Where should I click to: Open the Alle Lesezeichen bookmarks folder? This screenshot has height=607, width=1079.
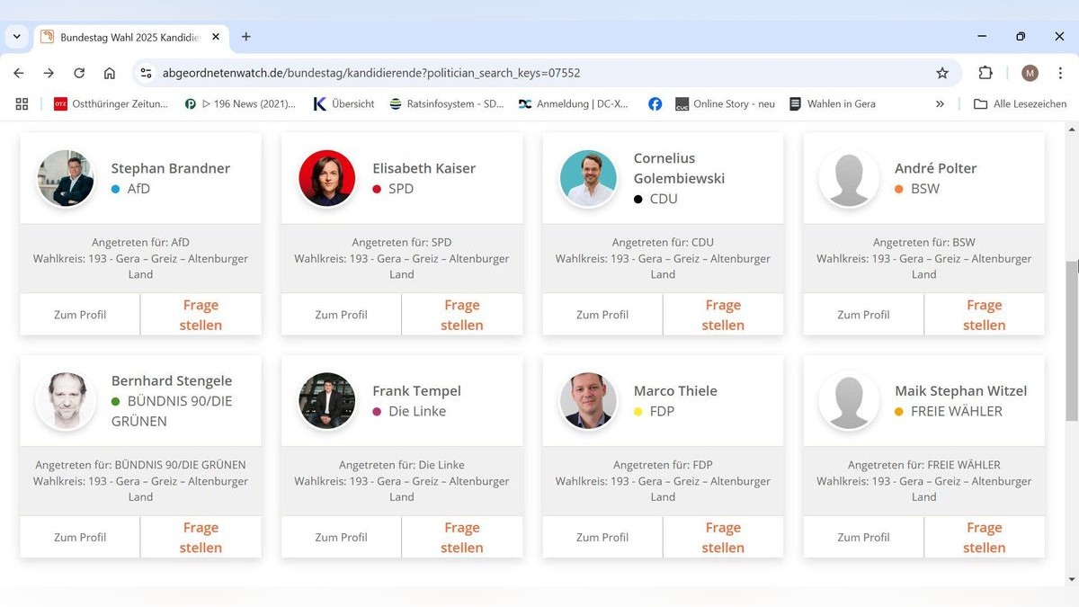click(1021, 104)
